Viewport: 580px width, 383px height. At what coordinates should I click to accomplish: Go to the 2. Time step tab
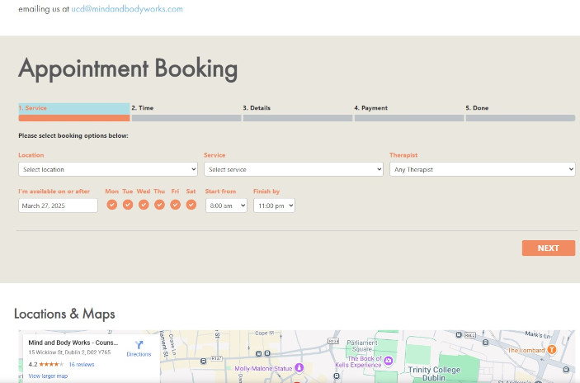pos(186,112)
